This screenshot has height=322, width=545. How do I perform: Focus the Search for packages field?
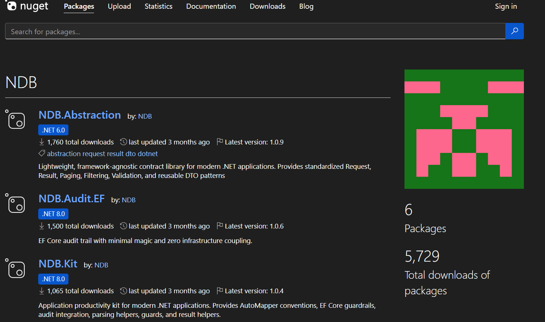pos(255,31)
